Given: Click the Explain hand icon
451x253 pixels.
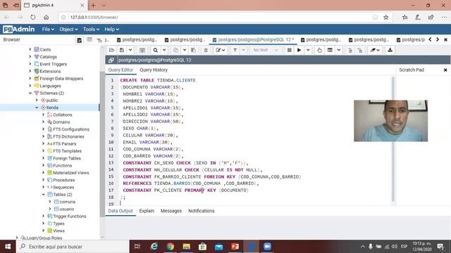Looking at the screenshot, I should click(319, 50).
